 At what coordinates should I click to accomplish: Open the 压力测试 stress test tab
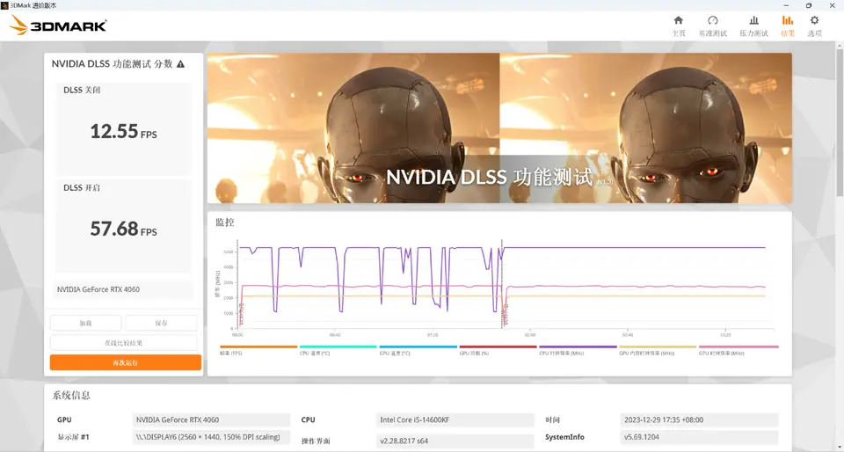[753, 26]
